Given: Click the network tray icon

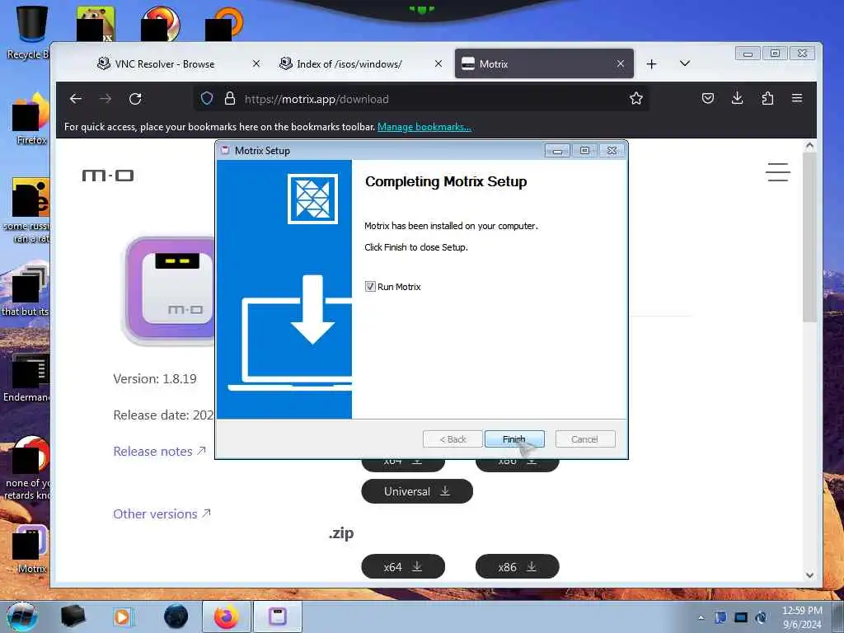Looking at the screenshot, I should [741, 617].
